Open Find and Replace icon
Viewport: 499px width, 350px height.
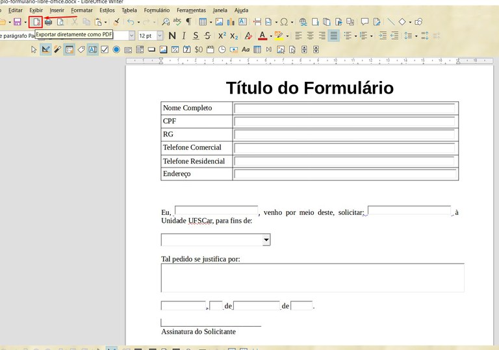166,22
